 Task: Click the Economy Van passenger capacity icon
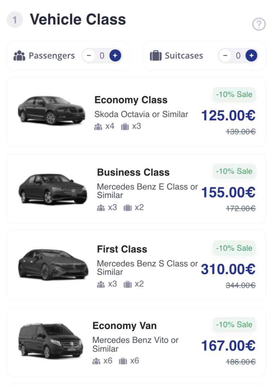tap(96, 361)
